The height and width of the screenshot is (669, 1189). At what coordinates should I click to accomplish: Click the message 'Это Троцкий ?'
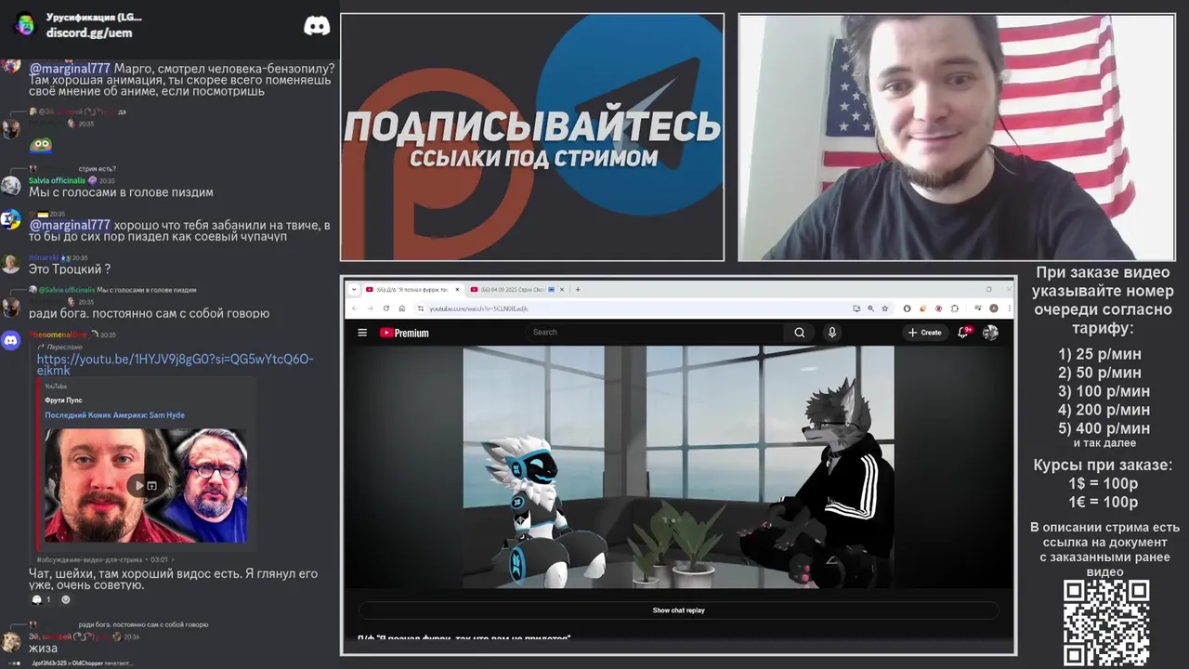[70, 269]
